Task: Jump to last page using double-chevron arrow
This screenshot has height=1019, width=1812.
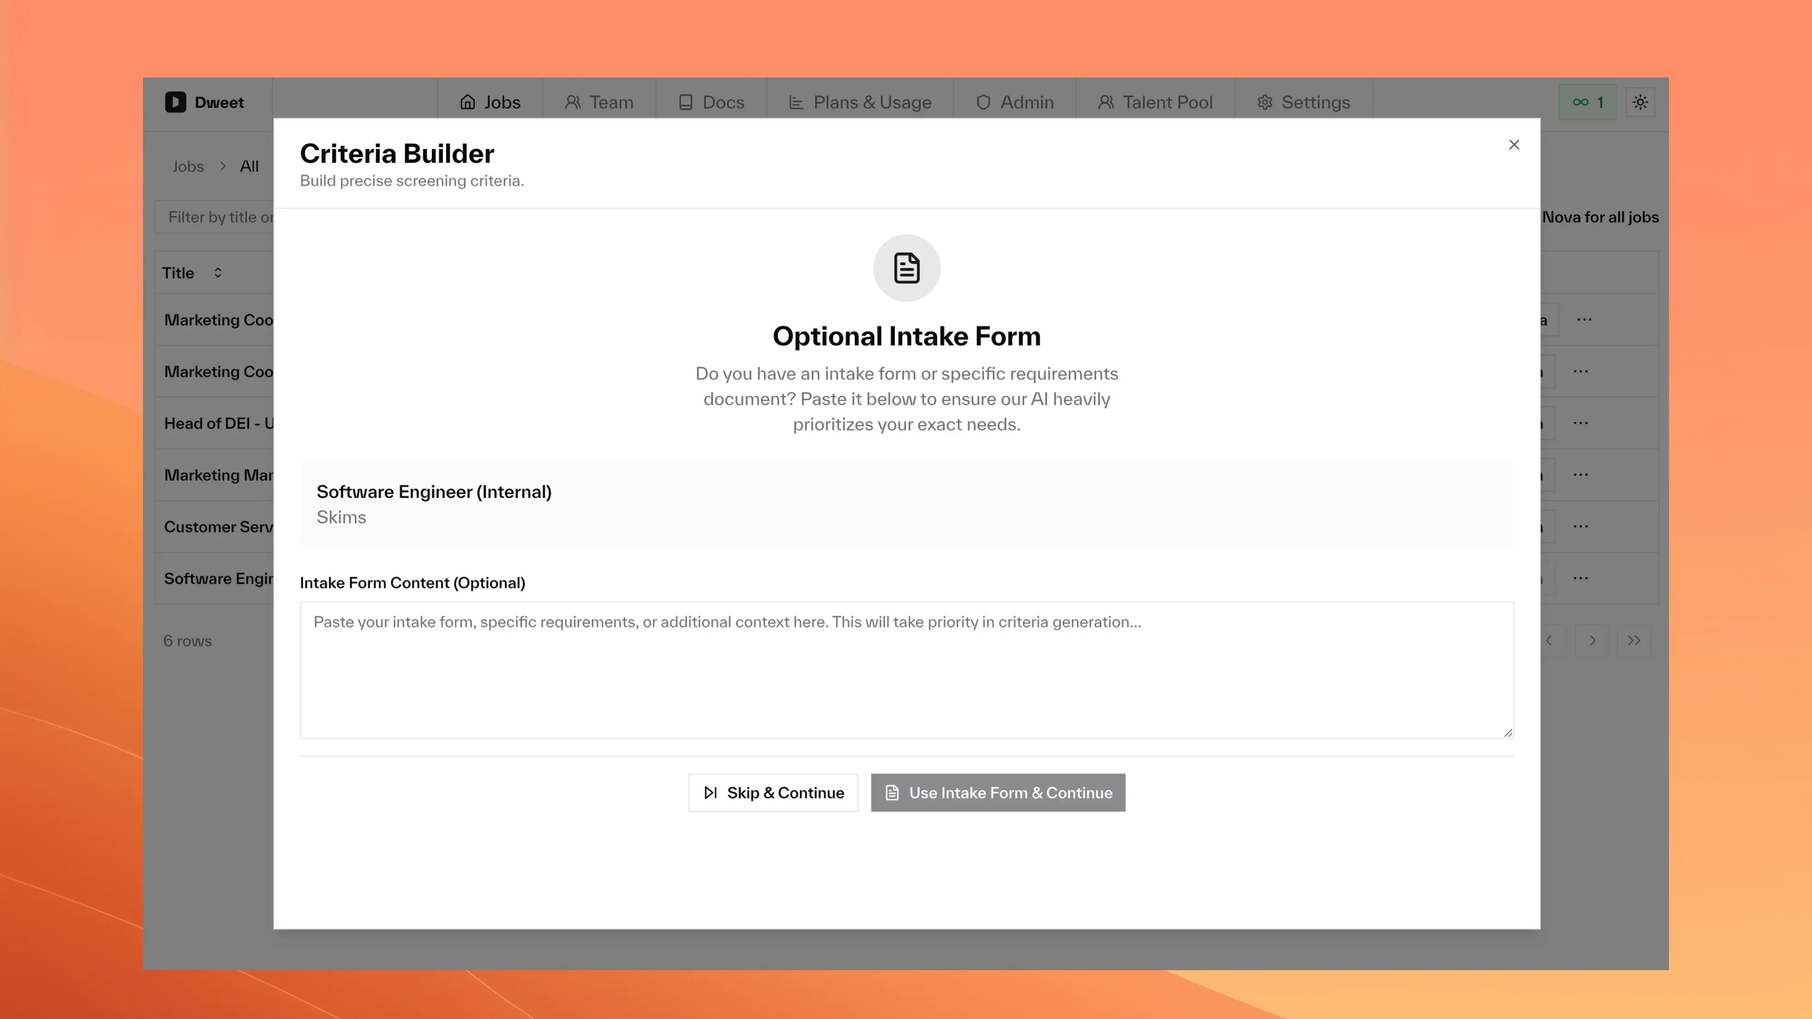Action: click(x=1634, y=640)
